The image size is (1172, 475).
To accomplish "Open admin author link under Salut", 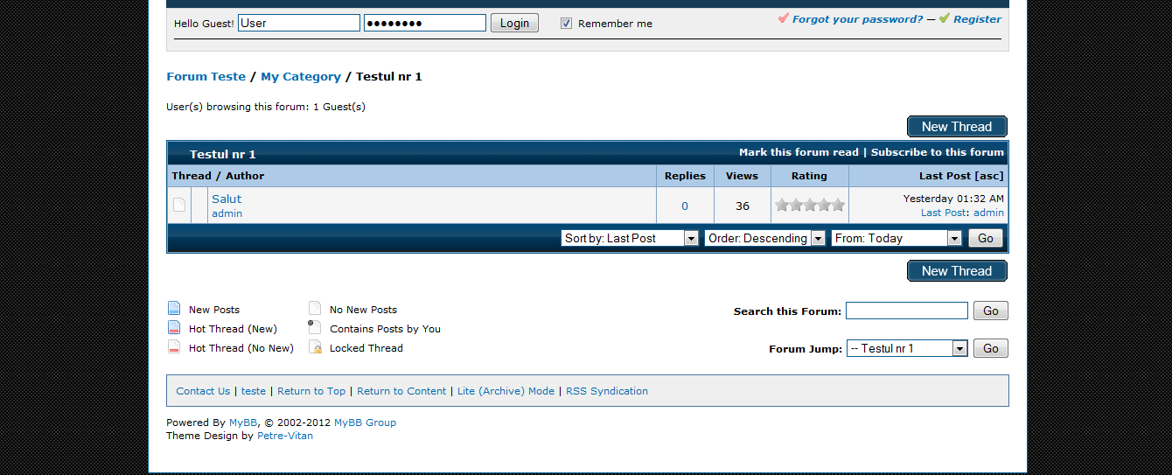I will click(227, 213).
